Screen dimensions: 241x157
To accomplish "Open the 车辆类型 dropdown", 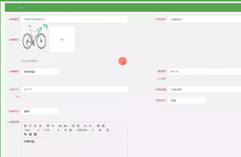I will (40, 72).
